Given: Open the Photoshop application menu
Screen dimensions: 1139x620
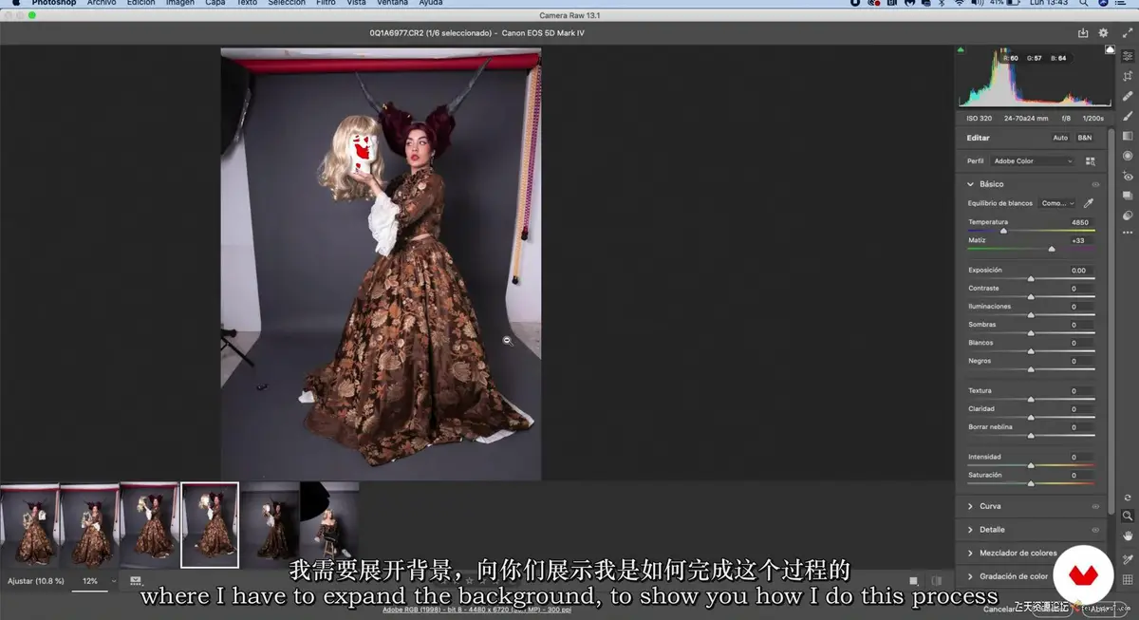Looking at the screenshot, I should click(x=54, y=4).
